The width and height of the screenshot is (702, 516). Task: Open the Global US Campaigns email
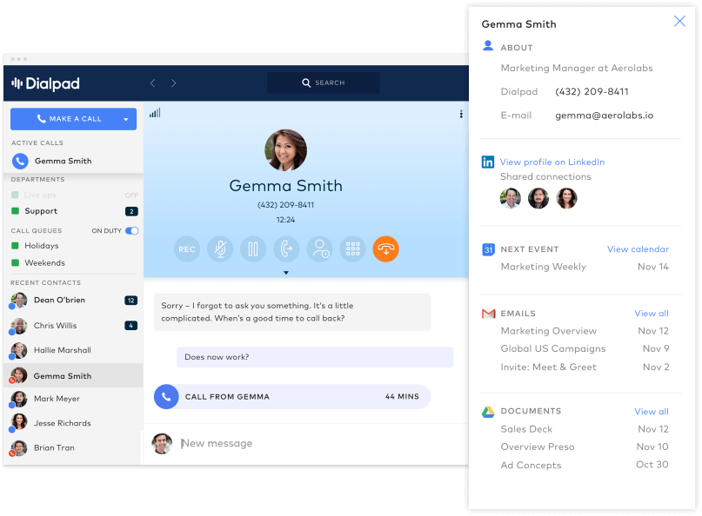tap(585, 348)
